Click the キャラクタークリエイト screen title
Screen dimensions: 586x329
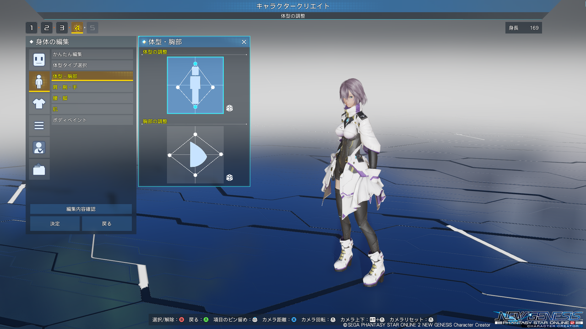(293, 6)
